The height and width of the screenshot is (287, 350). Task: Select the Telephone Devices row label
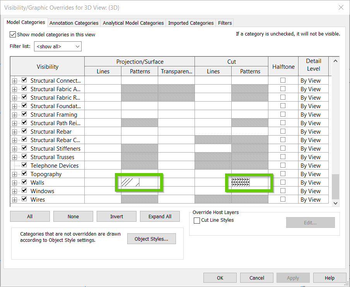pos(55,166)
